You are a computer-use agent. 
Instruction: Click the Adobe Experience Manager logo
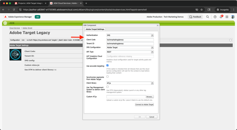point(5,17)
